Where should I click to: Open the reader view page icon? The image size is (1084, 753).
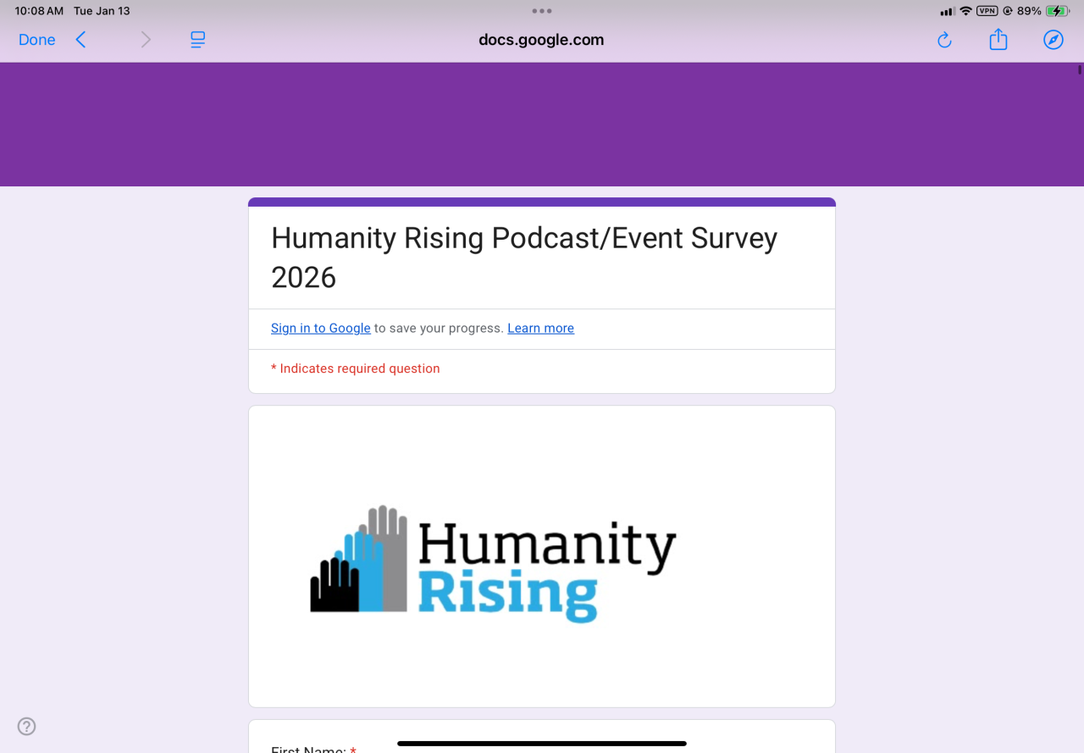[198, 40]
